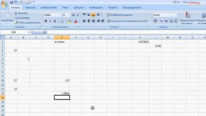Redo action in quick access toolbar
The width and height of the screenshot is (206, 116).
[x=22, y=2]
